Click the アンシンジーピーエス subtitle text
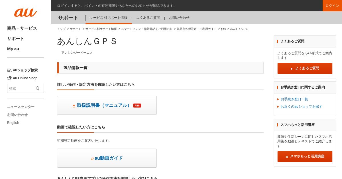 coord(77,53)
